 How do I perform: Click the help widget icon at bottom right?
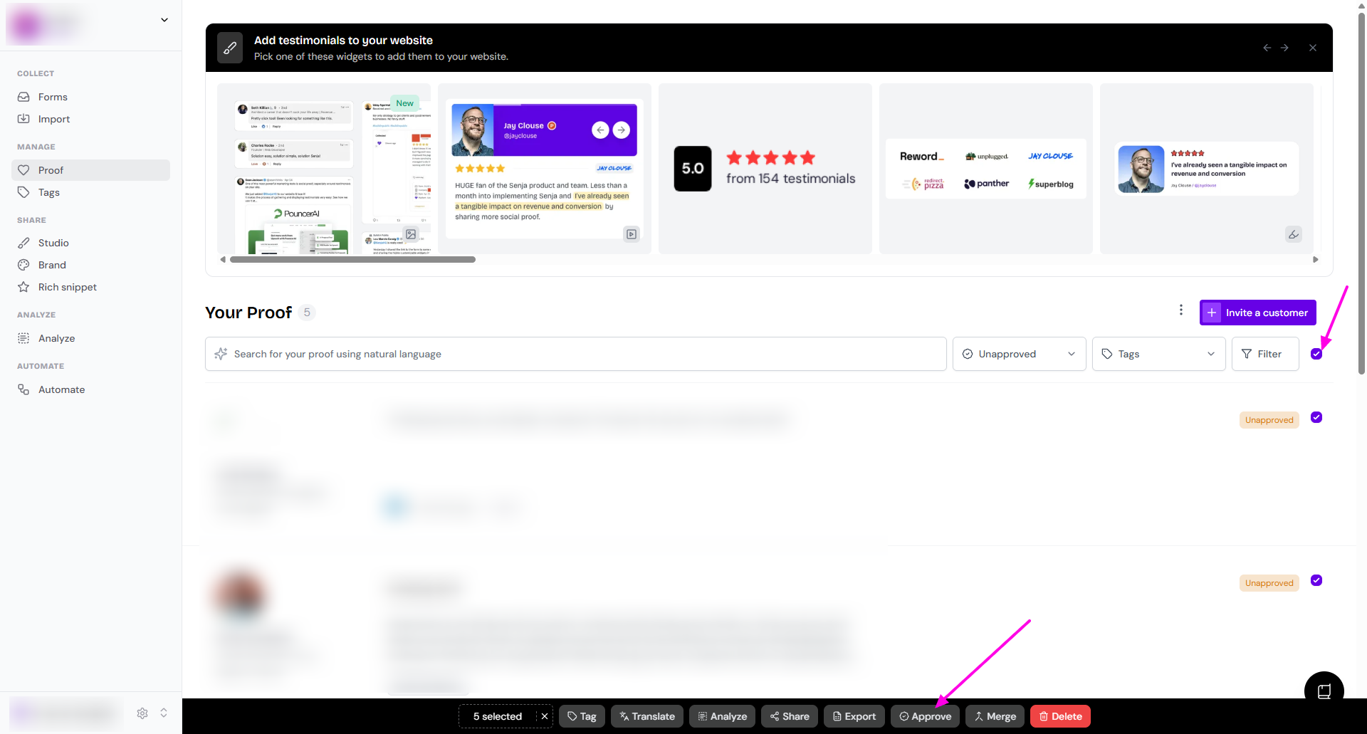[x=1324, y=691]
